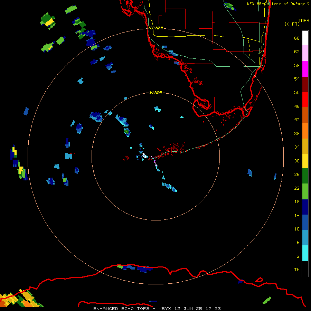
Task: Click the 26 value on legend scale
Action: tap(297, 175)
